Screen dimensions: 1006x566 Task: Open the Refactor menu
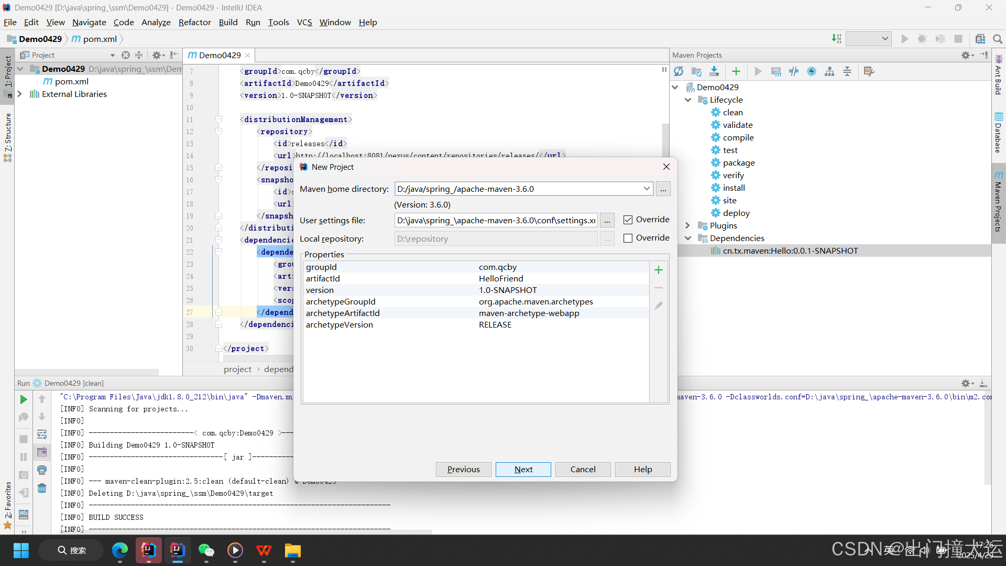194,22
